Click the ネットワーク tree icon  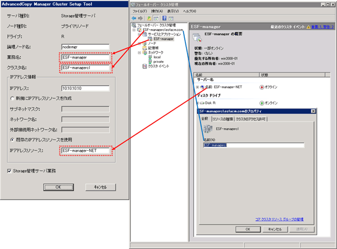145,52
